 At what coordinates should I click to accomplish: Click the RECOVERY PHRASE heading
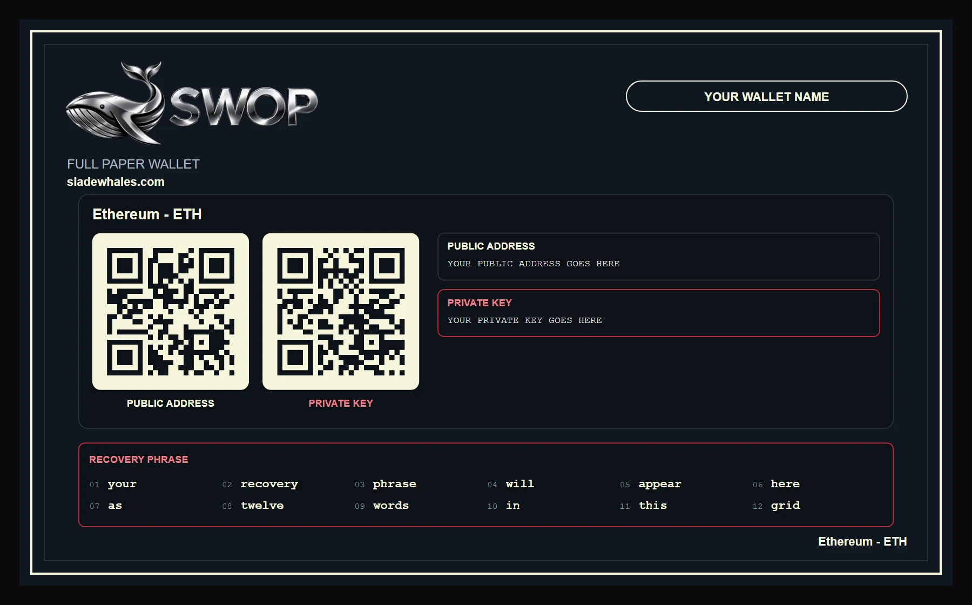pyautogui.click(x=139, y=460)
